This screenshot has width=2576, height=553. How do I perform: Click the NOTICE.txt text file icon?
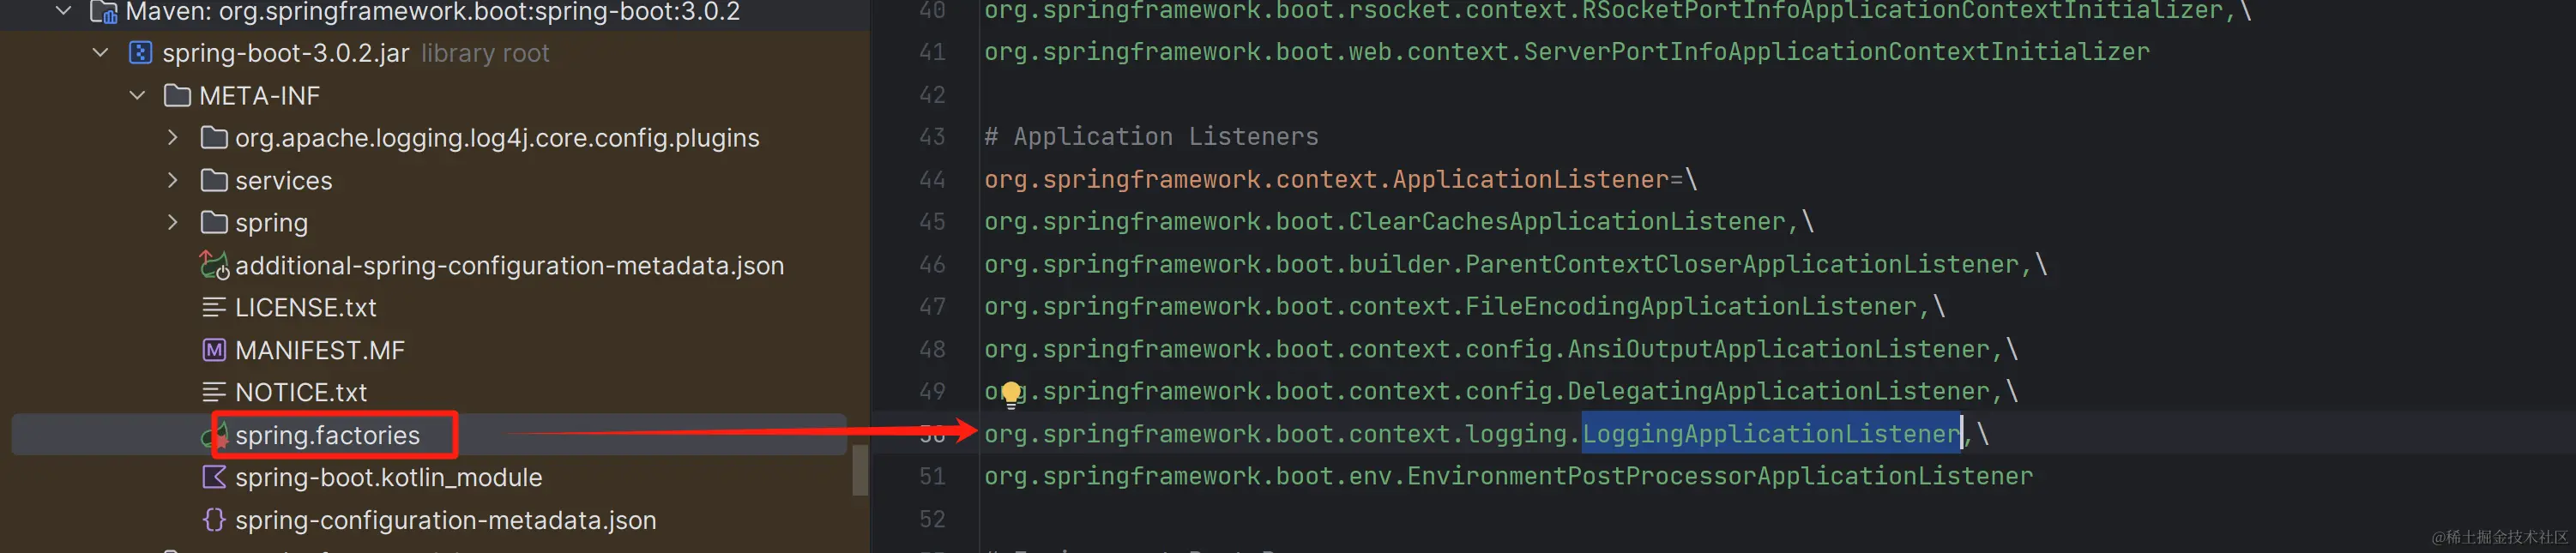click(214, 392)
